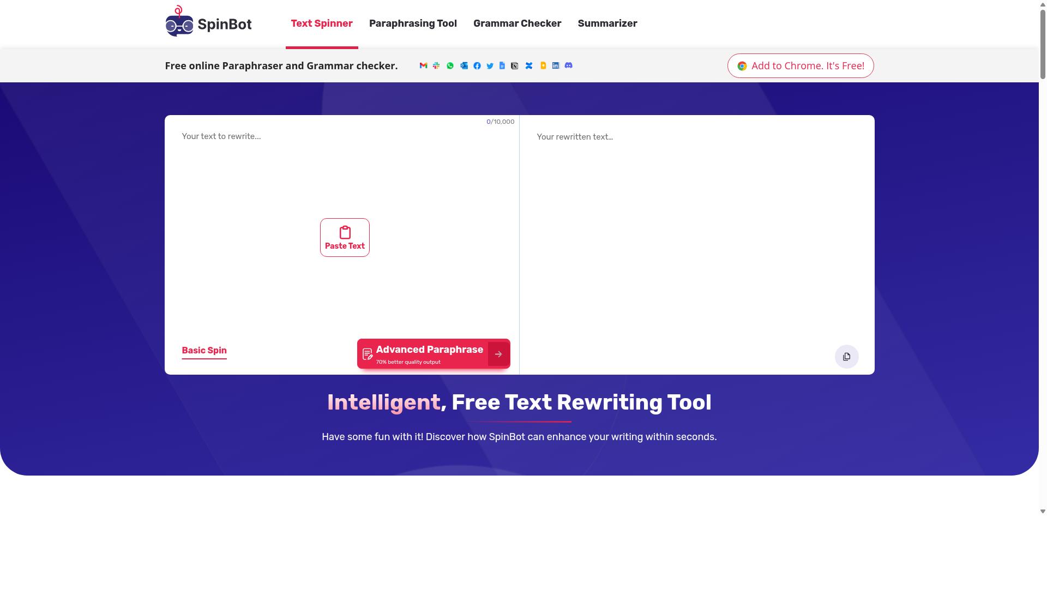The width and height of the screenshot is (1047, 589).
Task: Click the Confluence icon
Action: 529,65
